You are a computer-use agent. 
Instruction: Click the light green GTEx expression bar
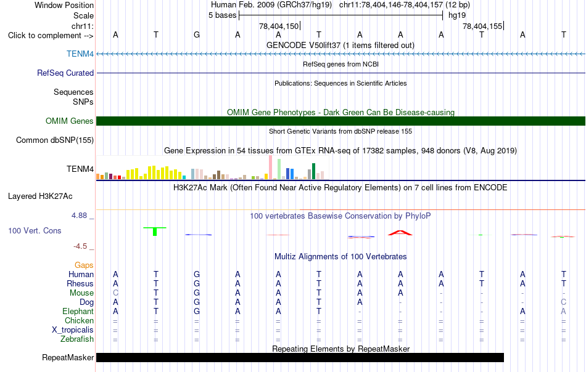click(x=279, y=169)
